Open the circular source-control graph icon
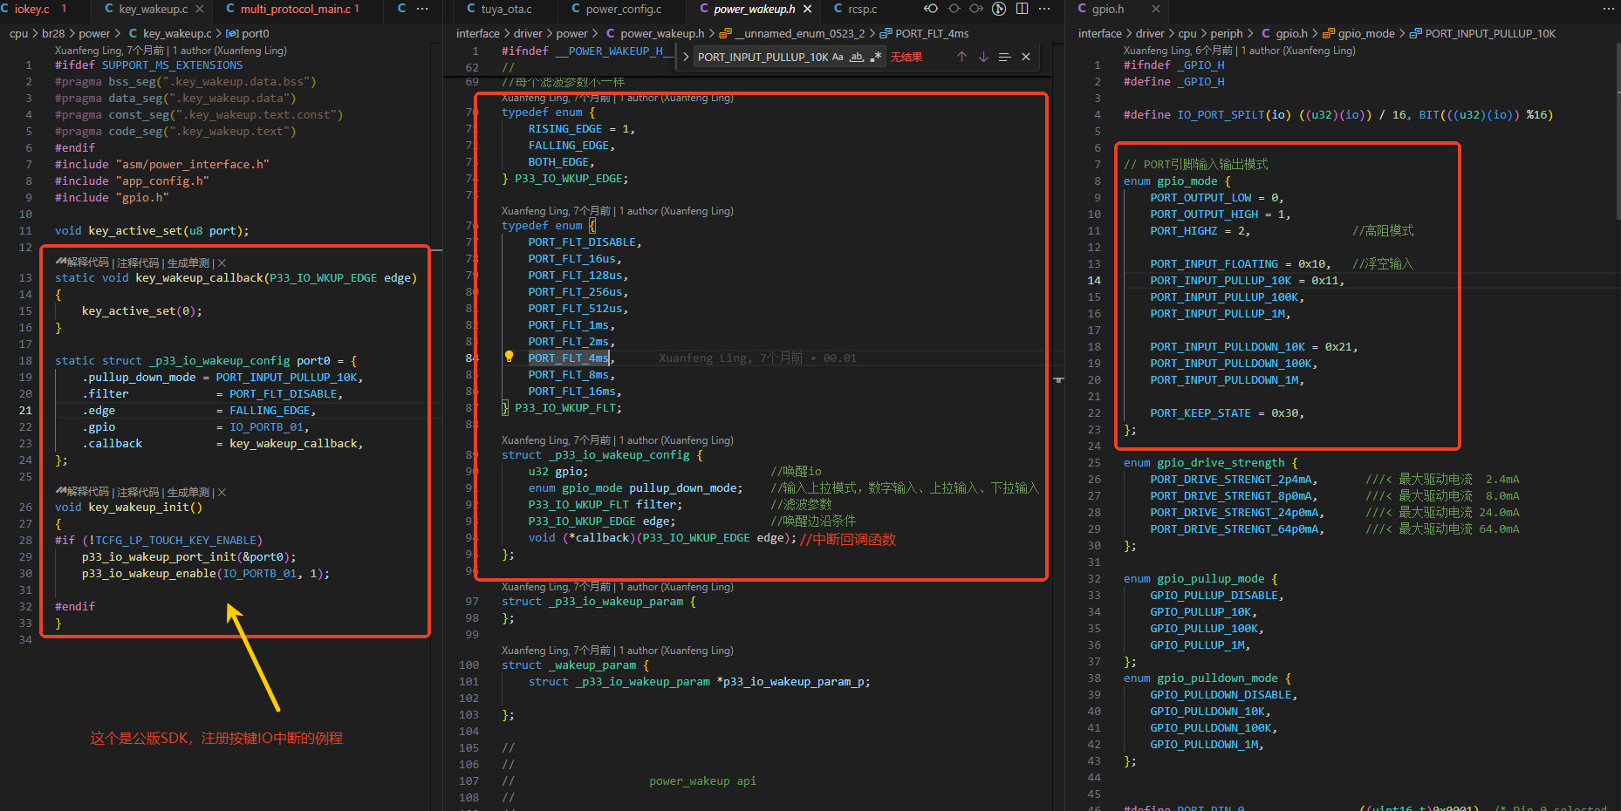This screenshot has width=1621, height=811. (x=999, y=9)
